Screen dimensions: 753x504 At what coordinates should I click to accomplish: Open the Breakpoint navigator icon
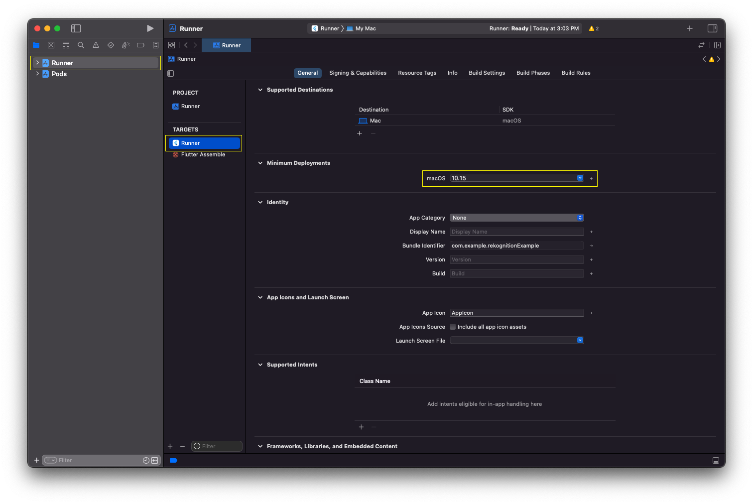pos(140,45)
